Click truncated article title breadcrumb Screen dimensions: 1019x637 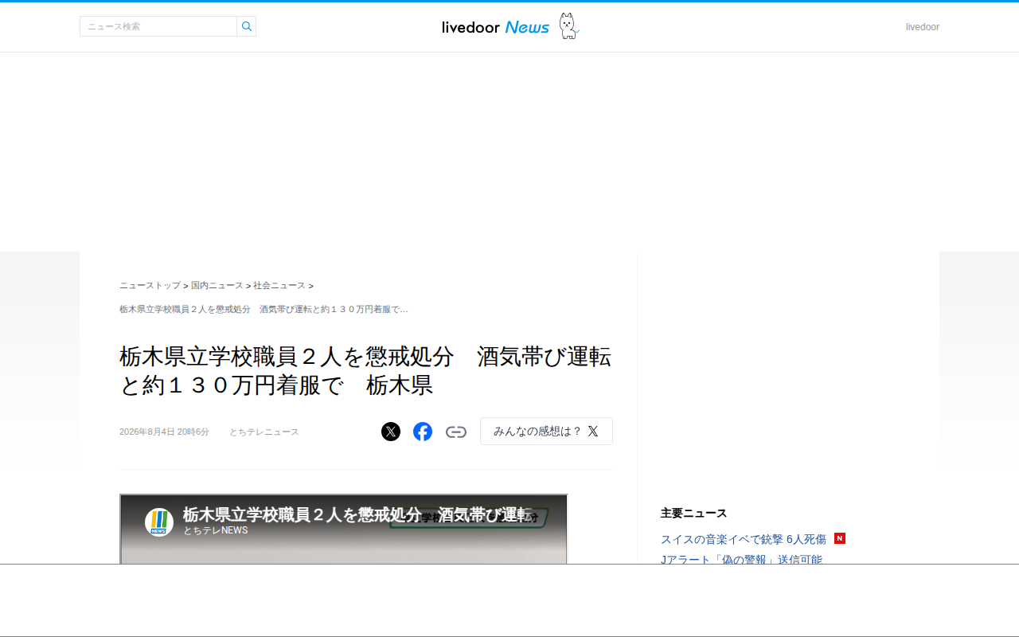(x=264, y=309)
